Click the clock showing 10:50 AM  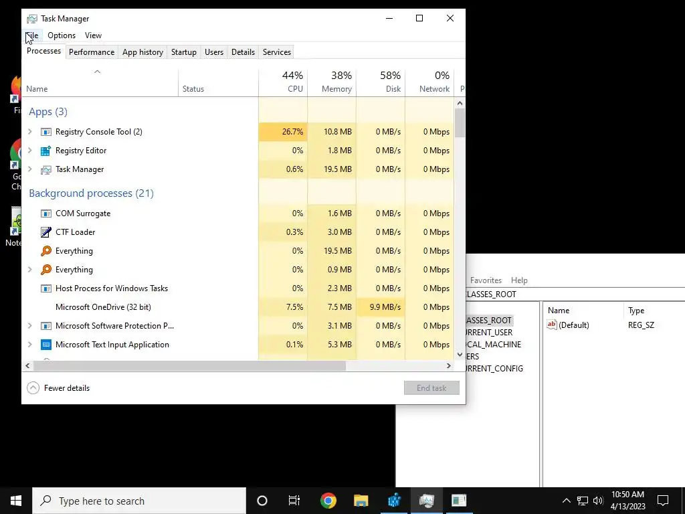pyautogui.click(x=627, y=495)
